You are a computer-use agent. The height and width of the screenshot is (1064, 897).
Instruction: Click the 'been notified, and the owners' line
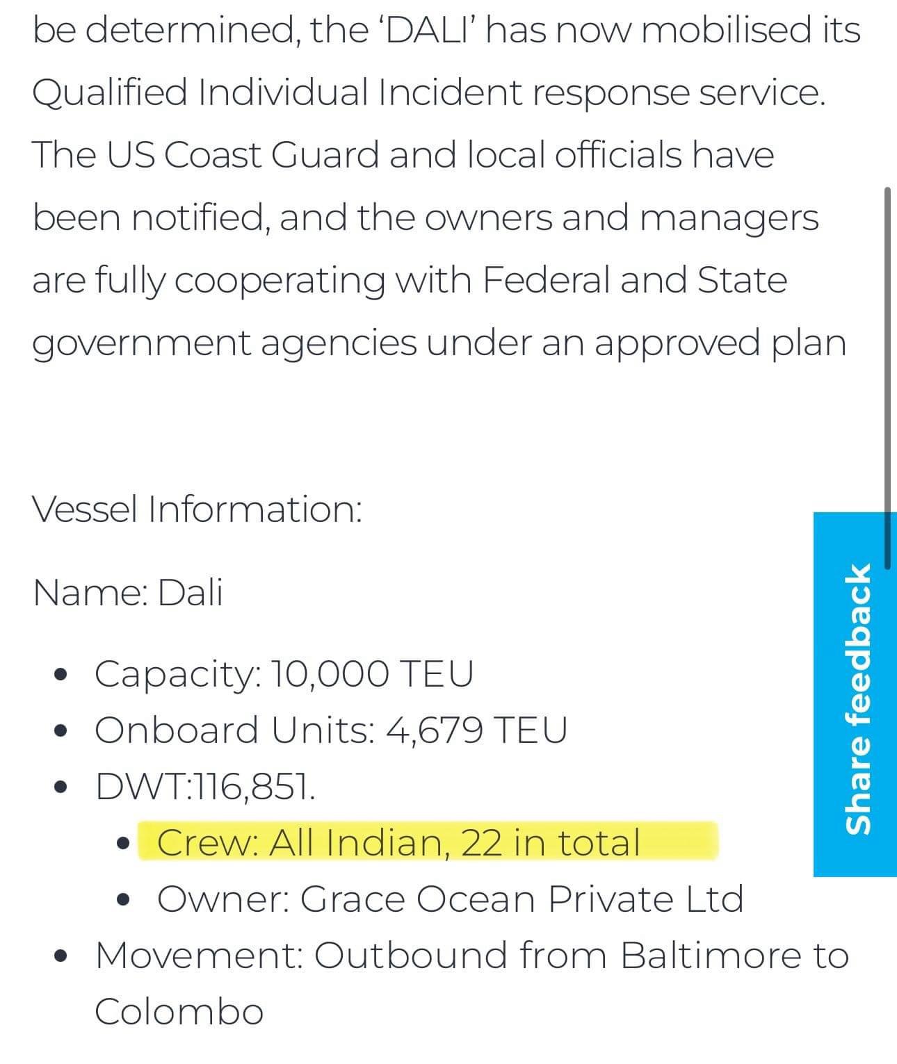[x=425, y=218]
